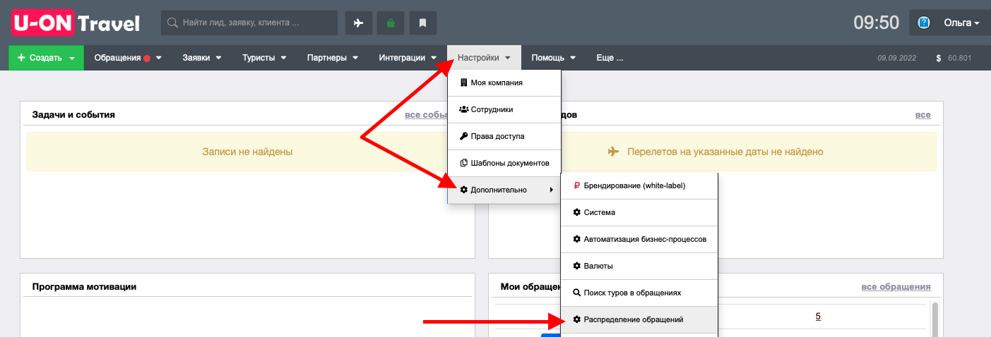This screenshot has height=337, width=991.
Task: Choose Сотрудники from the settings menu
Action: pos(504,109)
